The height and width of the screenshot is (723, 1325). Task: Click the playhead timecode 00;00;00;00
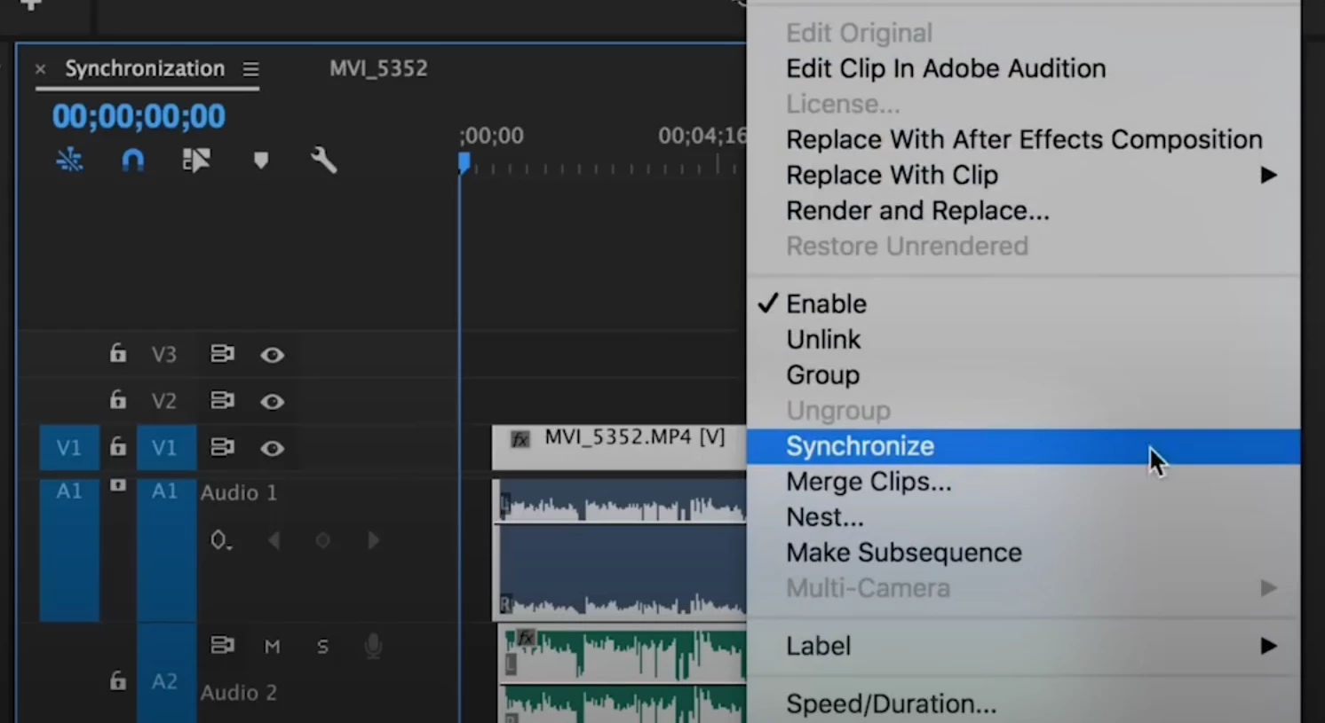tap(139, 116)
